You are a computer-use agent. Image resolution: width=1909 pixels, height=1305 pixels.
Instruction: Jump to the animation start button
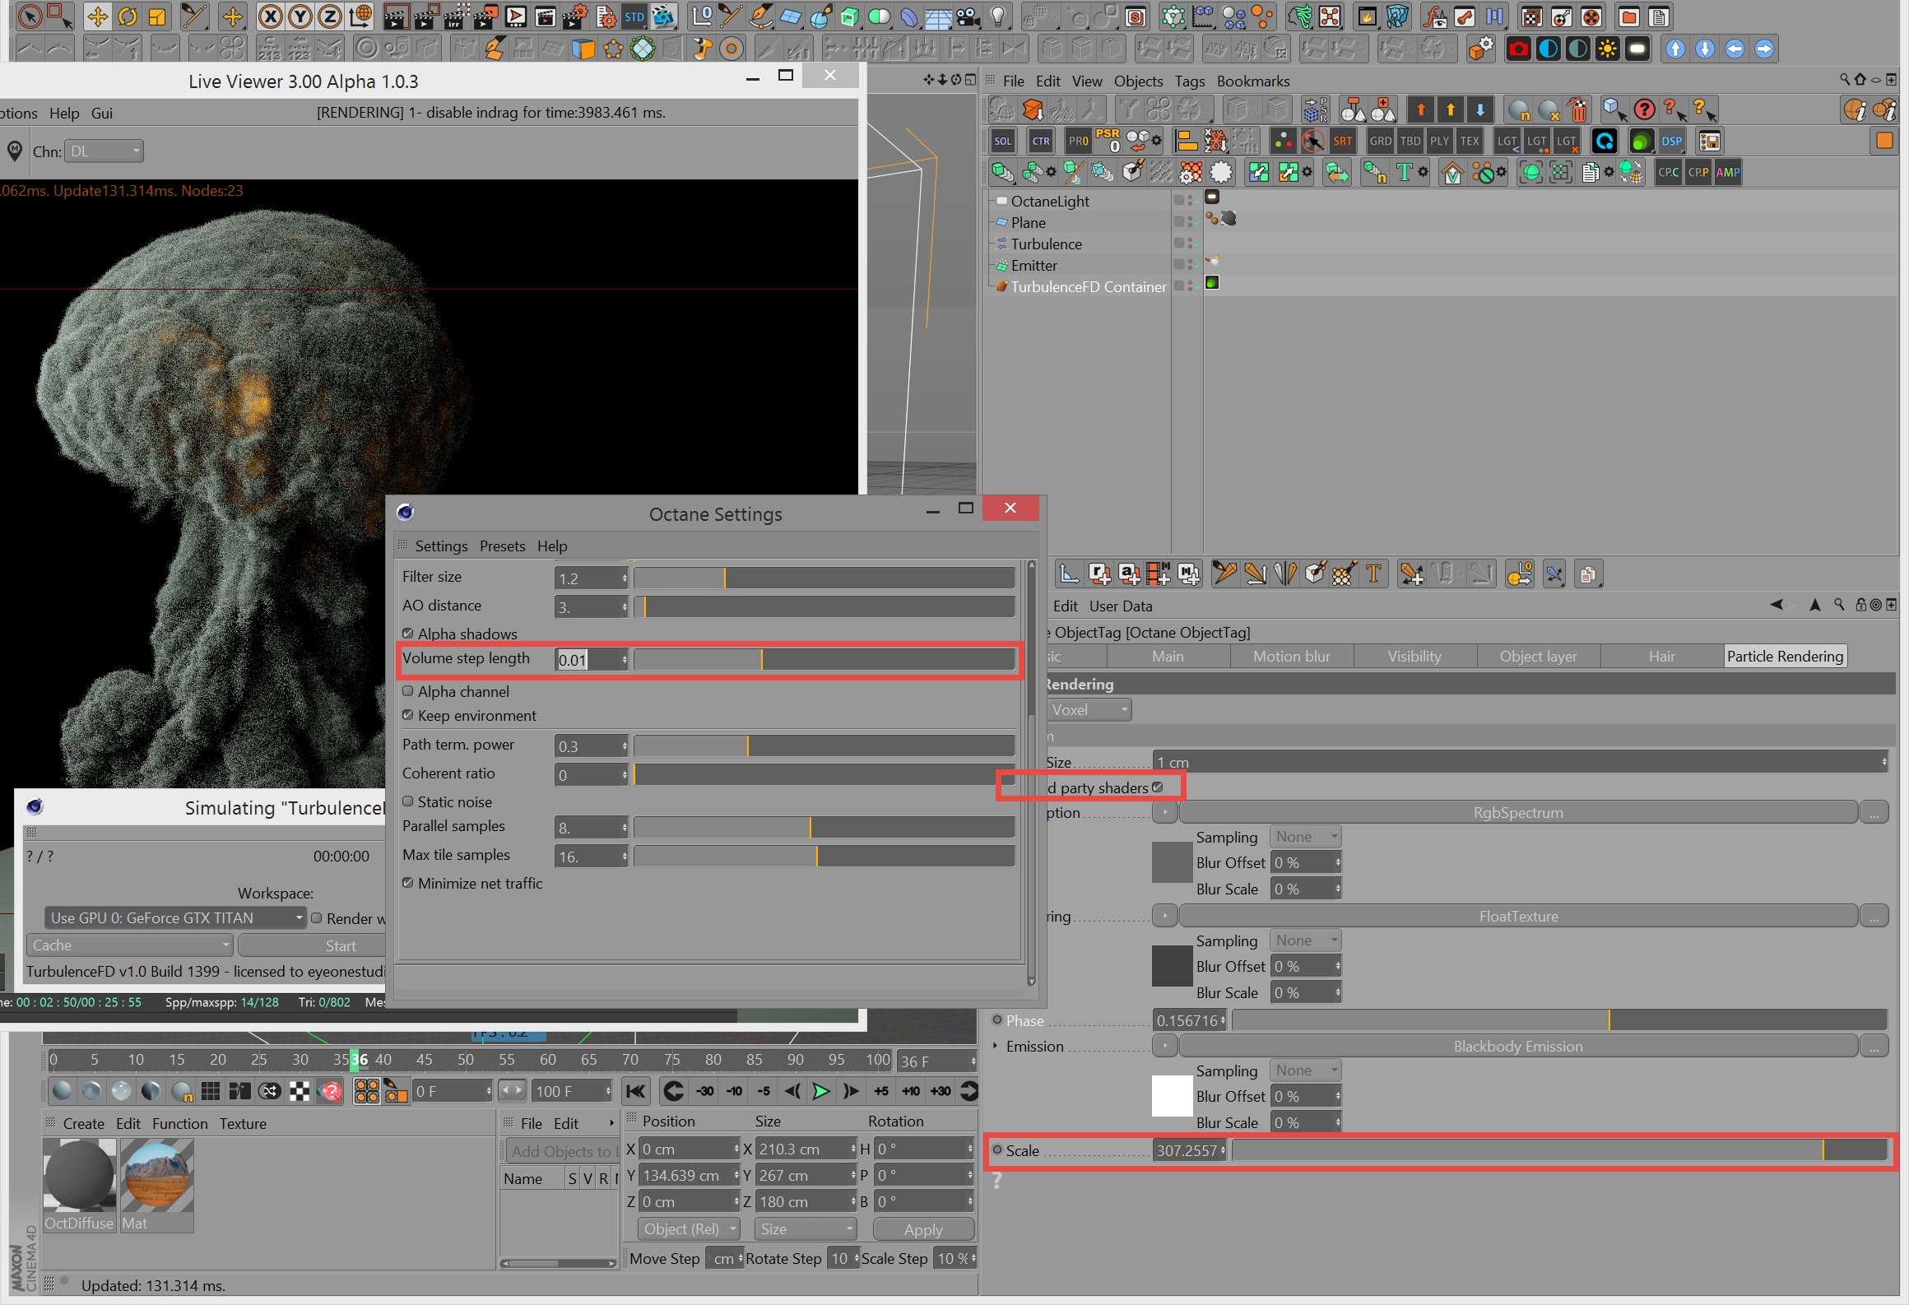[635, 1091]
